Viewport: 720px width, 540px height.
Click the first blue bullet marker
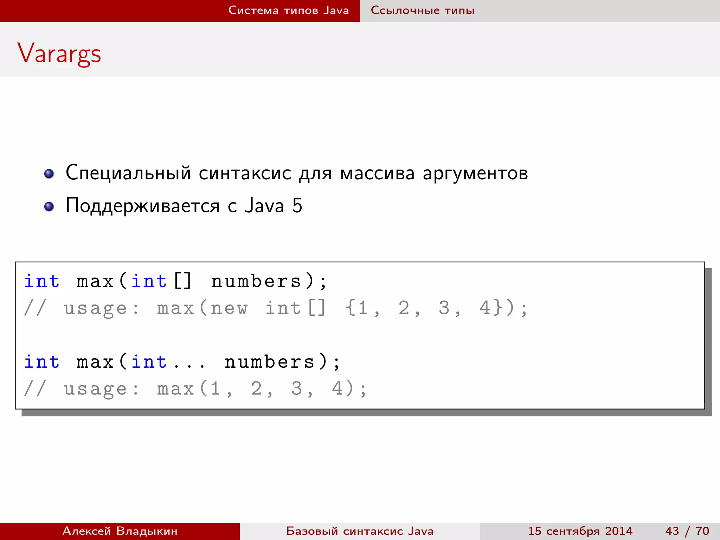(49, 174)
